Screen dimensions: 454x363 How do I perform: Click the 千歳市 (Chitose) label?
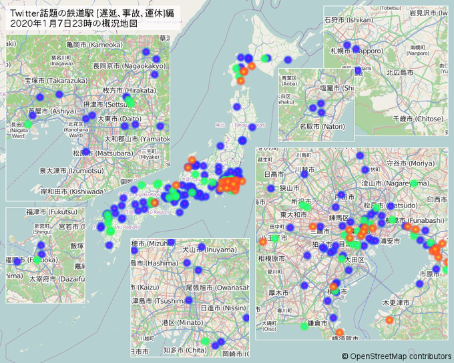418,119
